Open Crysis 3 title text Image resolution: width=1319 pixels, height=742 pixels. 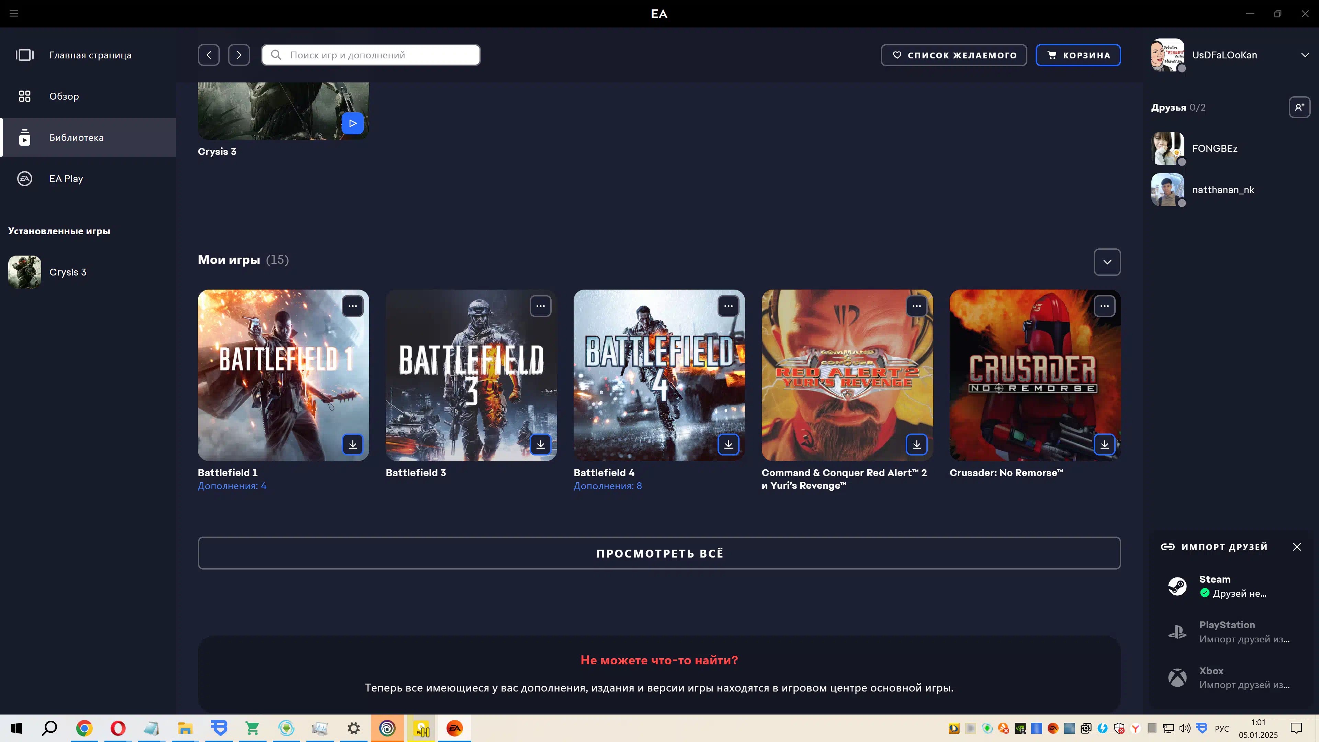coord(217,151)
